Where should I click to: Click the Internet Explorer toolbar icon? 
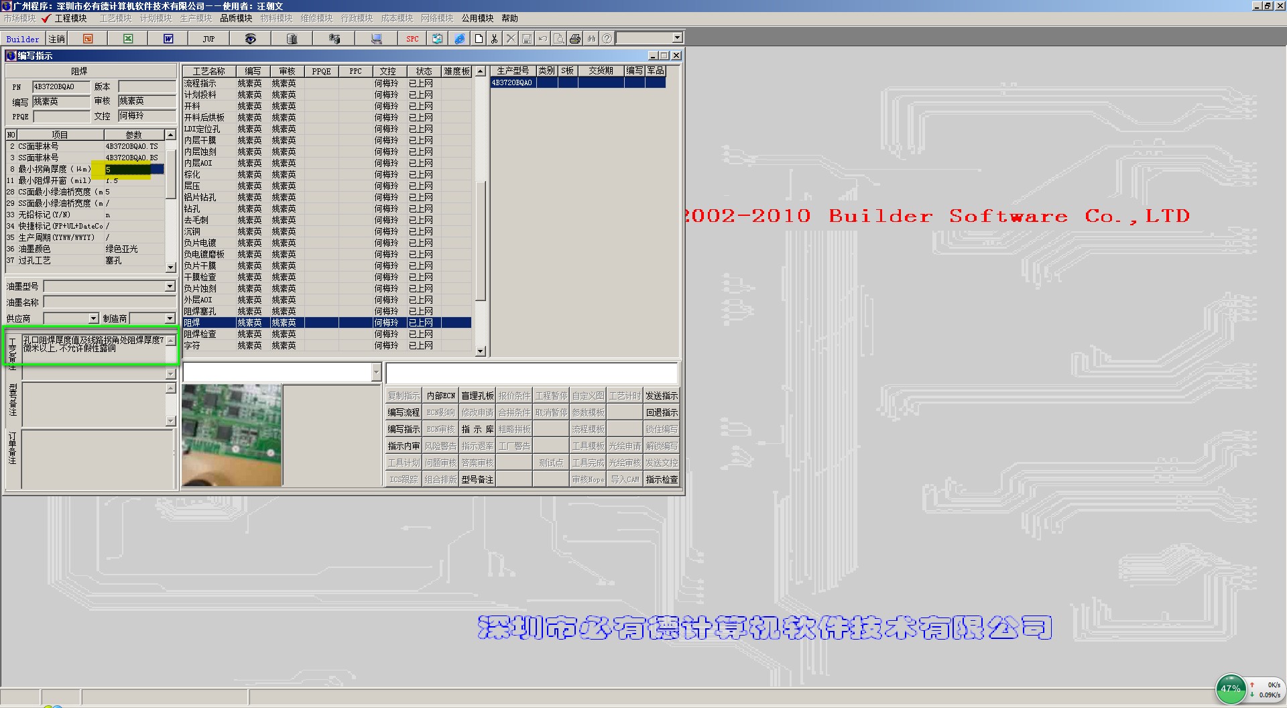[460, 39]
